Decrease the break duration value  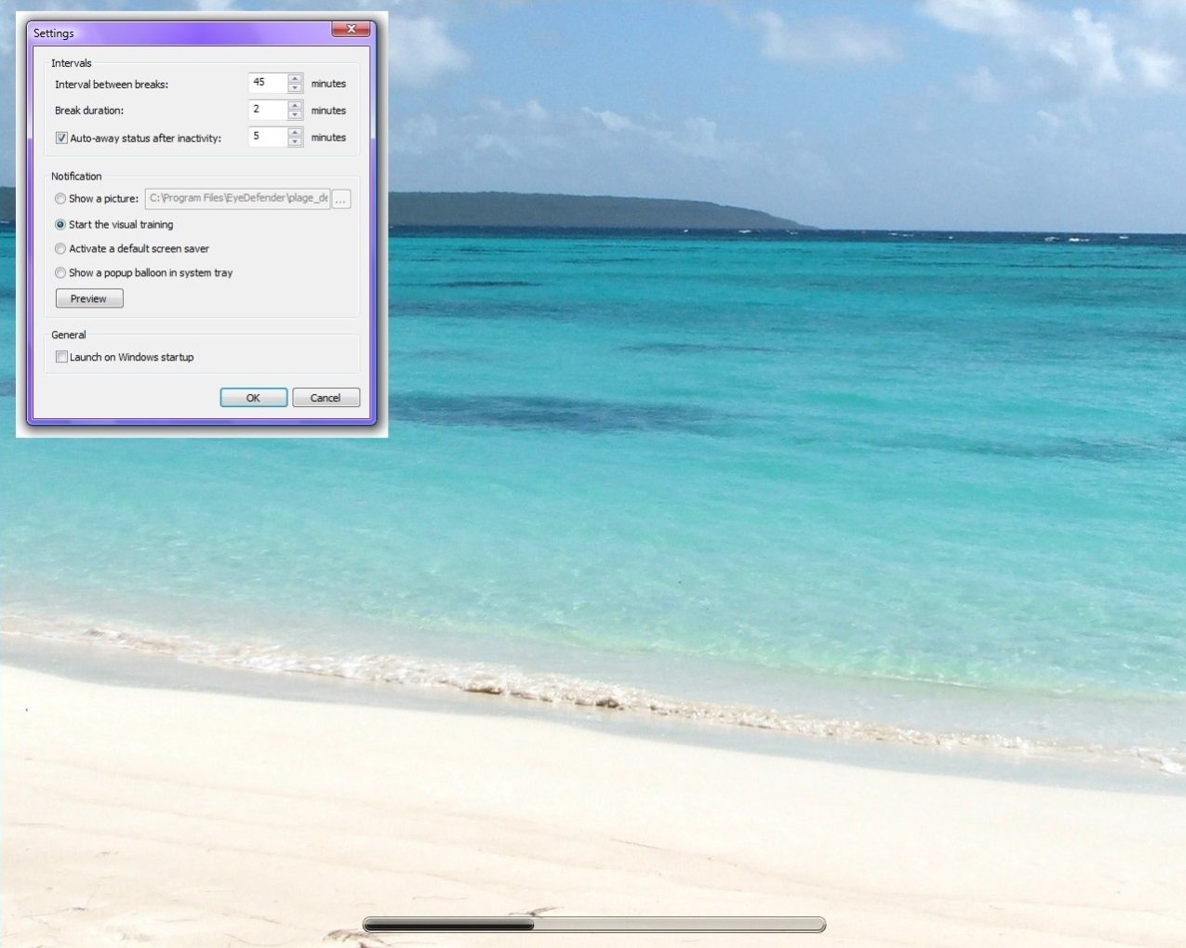pos(295,114)
